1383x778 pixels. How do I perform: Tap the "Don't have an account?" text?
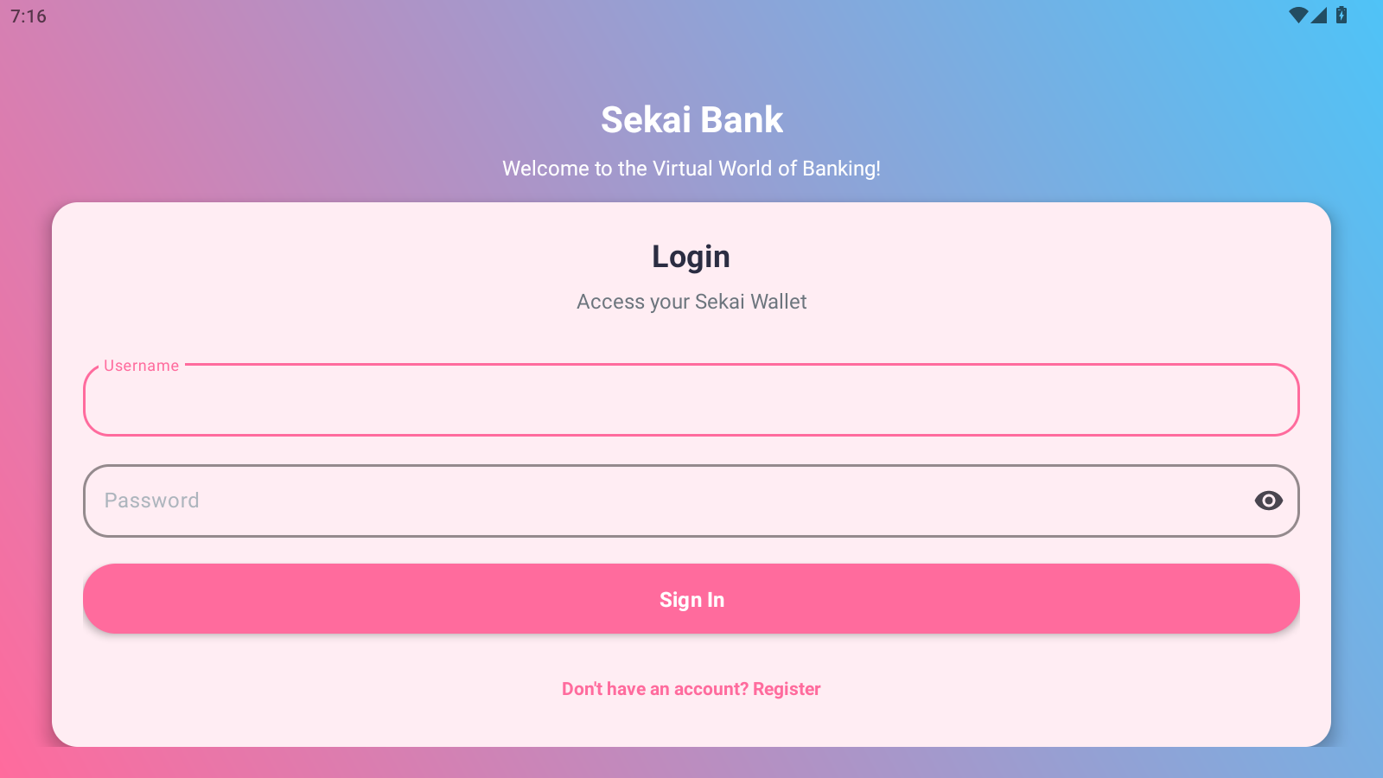tap(655, 689)
